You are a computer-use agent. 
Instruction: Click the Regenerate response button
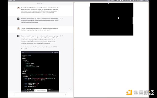pos(41,91)
